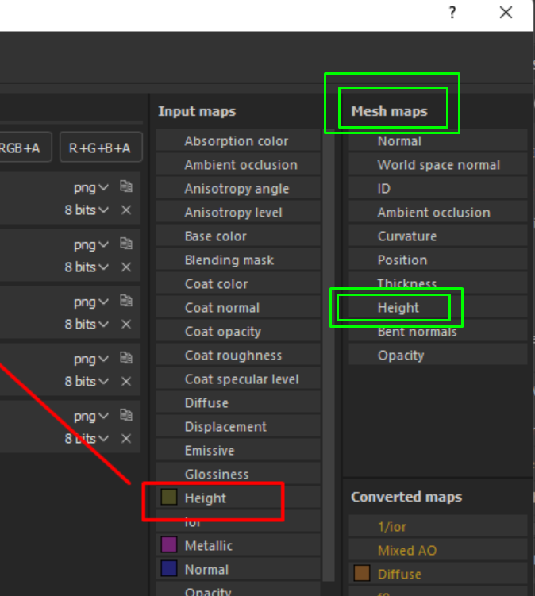
Task: Click the copy icon in the first map row
Action: coord(125,187)
